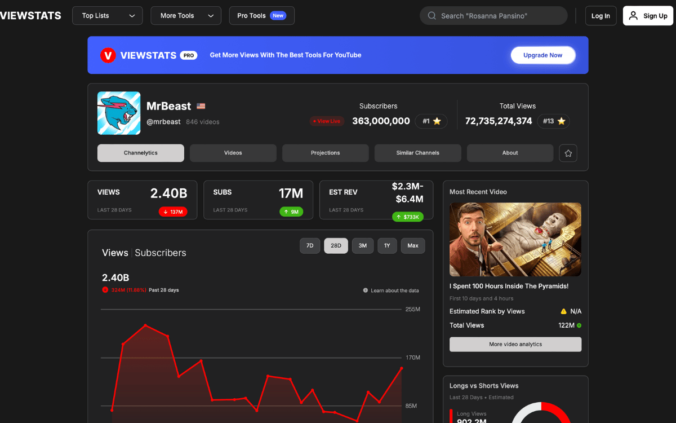Favorite the channel with star button
This screenshot has height=423, width=676.
coord(568,153)
